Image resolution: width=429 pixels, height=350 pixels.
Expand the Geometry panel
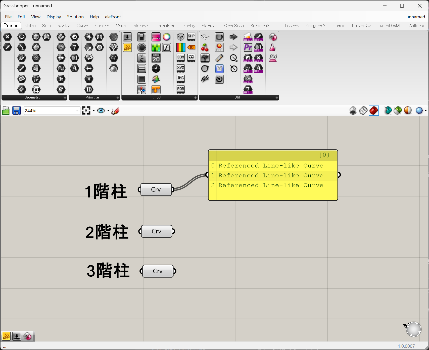coord(65,97)
